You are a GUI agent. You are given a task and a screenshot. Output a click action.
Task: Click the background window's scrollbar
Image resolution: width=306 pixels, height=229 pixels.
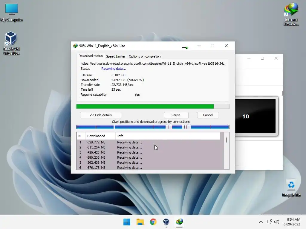click(282, 93)
